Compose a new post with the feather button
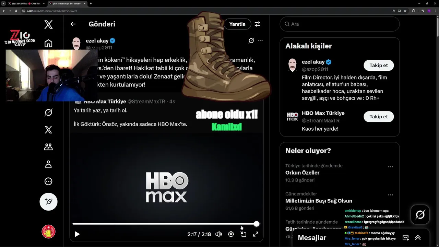 pos(48,201)
